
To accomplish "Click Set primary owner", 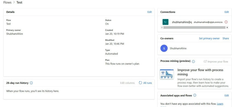I will pyautogui.click(x=209, y=38).
